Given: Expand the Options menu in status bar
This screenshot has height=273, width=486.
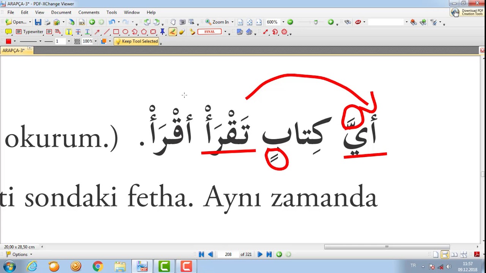Looking at the screenshot, I should click(19, 254).
